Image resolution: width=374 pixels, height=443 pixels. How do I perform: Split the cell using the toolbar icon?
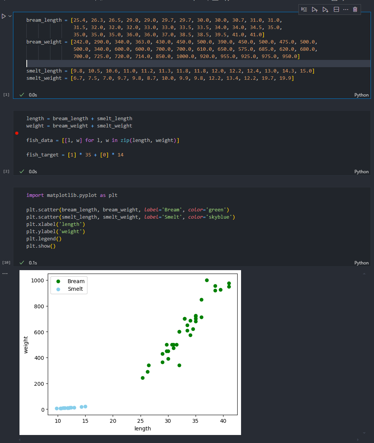[x=336, y=9]
